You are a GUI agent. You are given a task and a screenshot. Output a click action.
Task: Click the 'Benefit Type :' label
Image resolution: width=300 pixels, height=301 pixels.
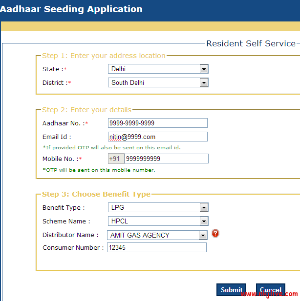[x=64, y=208]
